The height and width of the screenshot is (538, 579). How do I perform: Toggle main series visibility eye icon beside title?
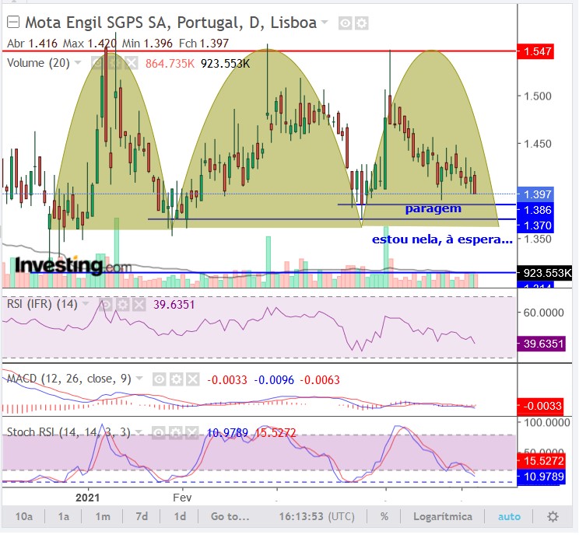345,23
